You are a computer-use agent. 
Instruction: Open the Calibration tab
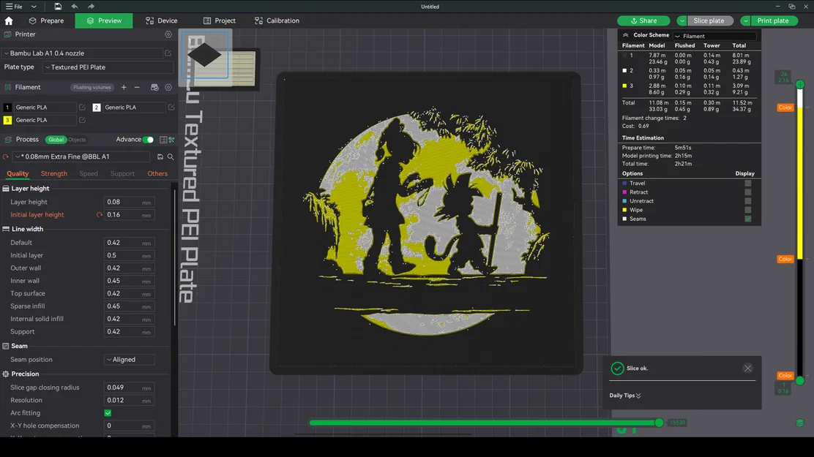click(x=277, y=20)
